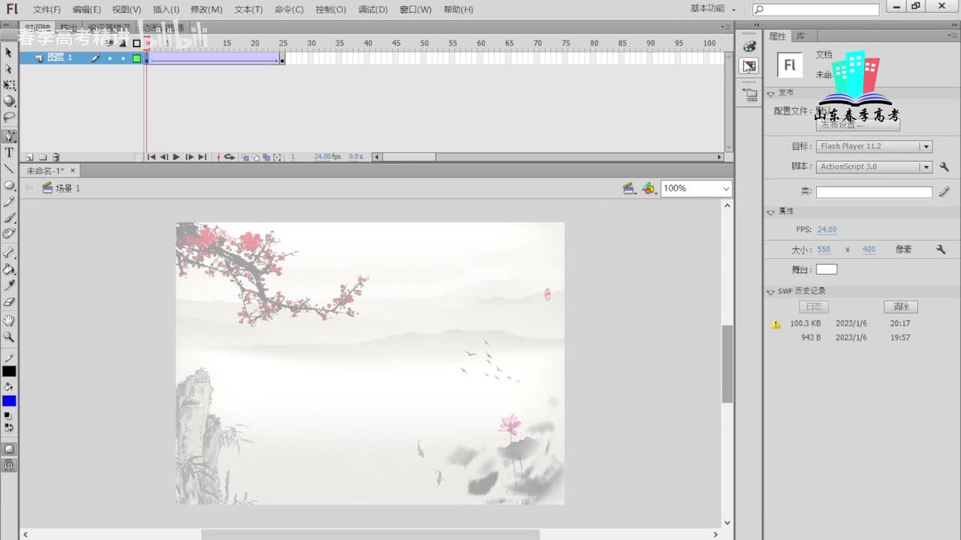This screenshot has width=961, height=540.
Task: Toggle edit multiple frames button
Action: pyautogui.click(x=267, y=157)
